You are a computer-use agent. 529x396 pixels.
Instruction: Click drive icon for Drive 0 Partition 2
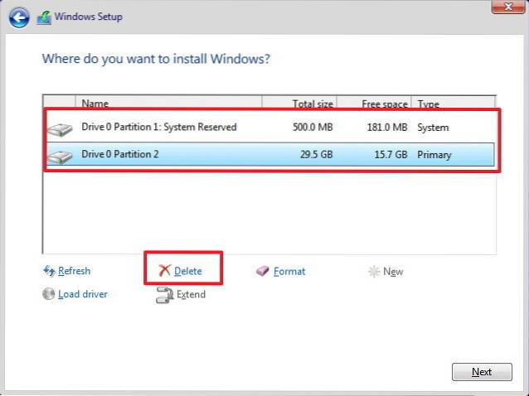61,155
